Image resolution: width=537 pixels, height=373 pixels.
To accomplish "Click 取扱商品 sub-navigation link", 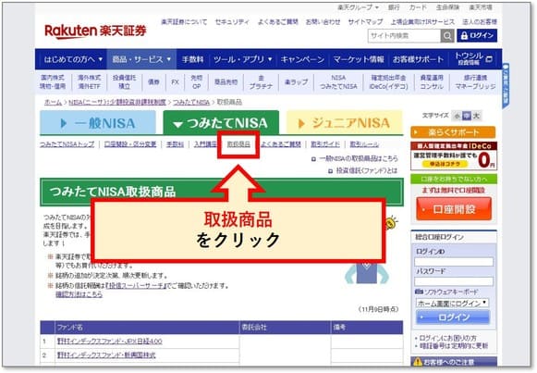I will 238,144.
